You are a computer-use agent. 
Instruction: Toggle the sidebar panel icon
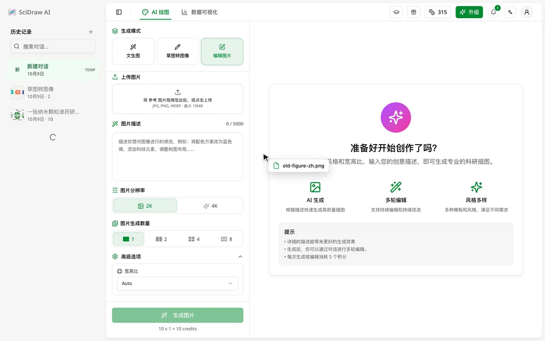pos(119,12)
